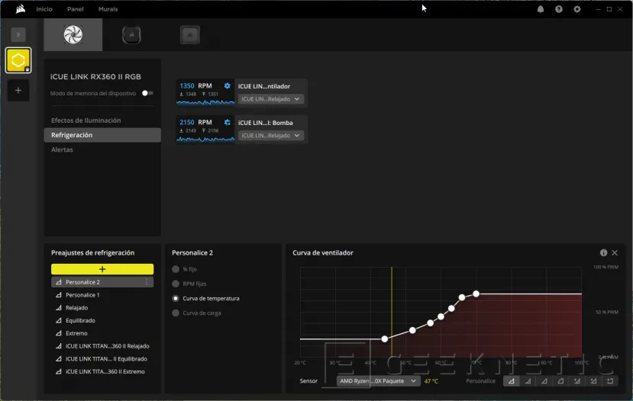633x401 pixels.
Task: Click the last fan curve point near 70°C
Action: point(476,294)
